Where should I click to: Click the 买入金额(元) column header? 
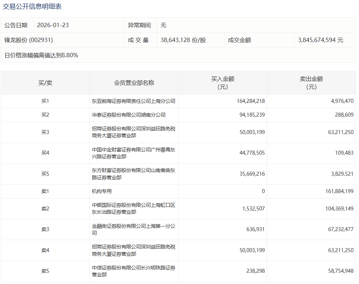(x=223, y=83)
